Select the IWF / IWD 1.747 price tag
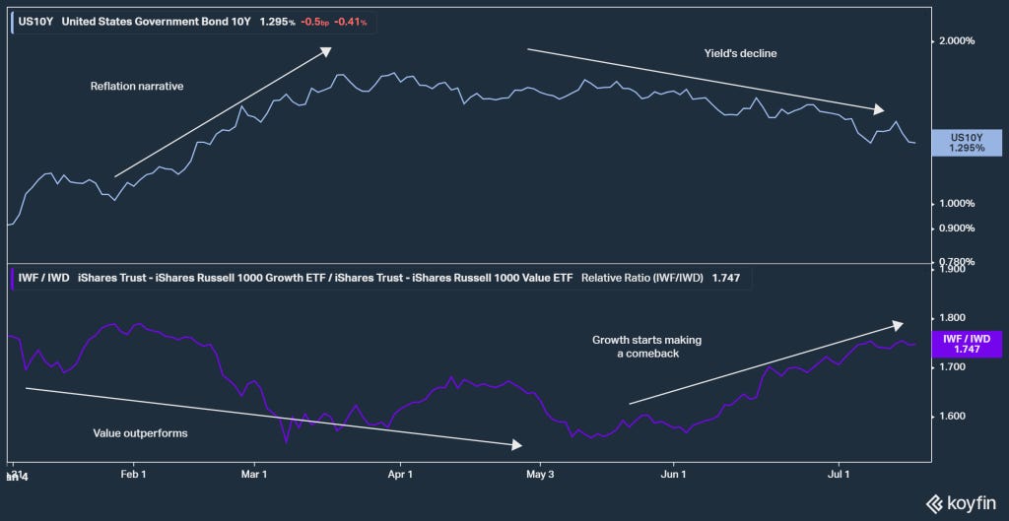The height and width of the screenshot is (521, 1009). tap(967, 344)
